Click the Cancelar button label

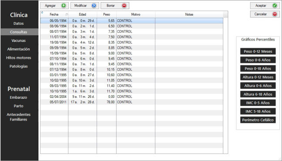coord(260,14)
